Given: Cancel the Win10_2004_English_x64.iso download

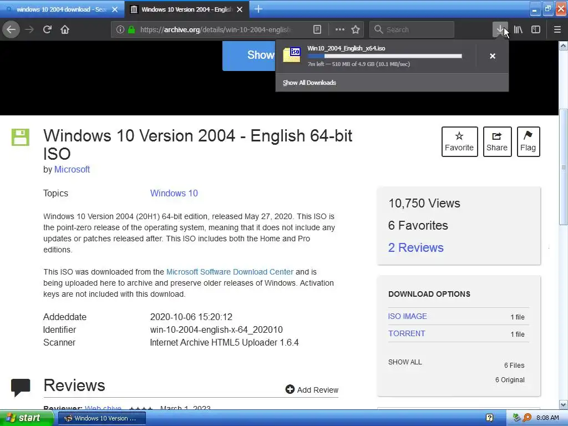Looking at the screenshot, I should point(493,56).
